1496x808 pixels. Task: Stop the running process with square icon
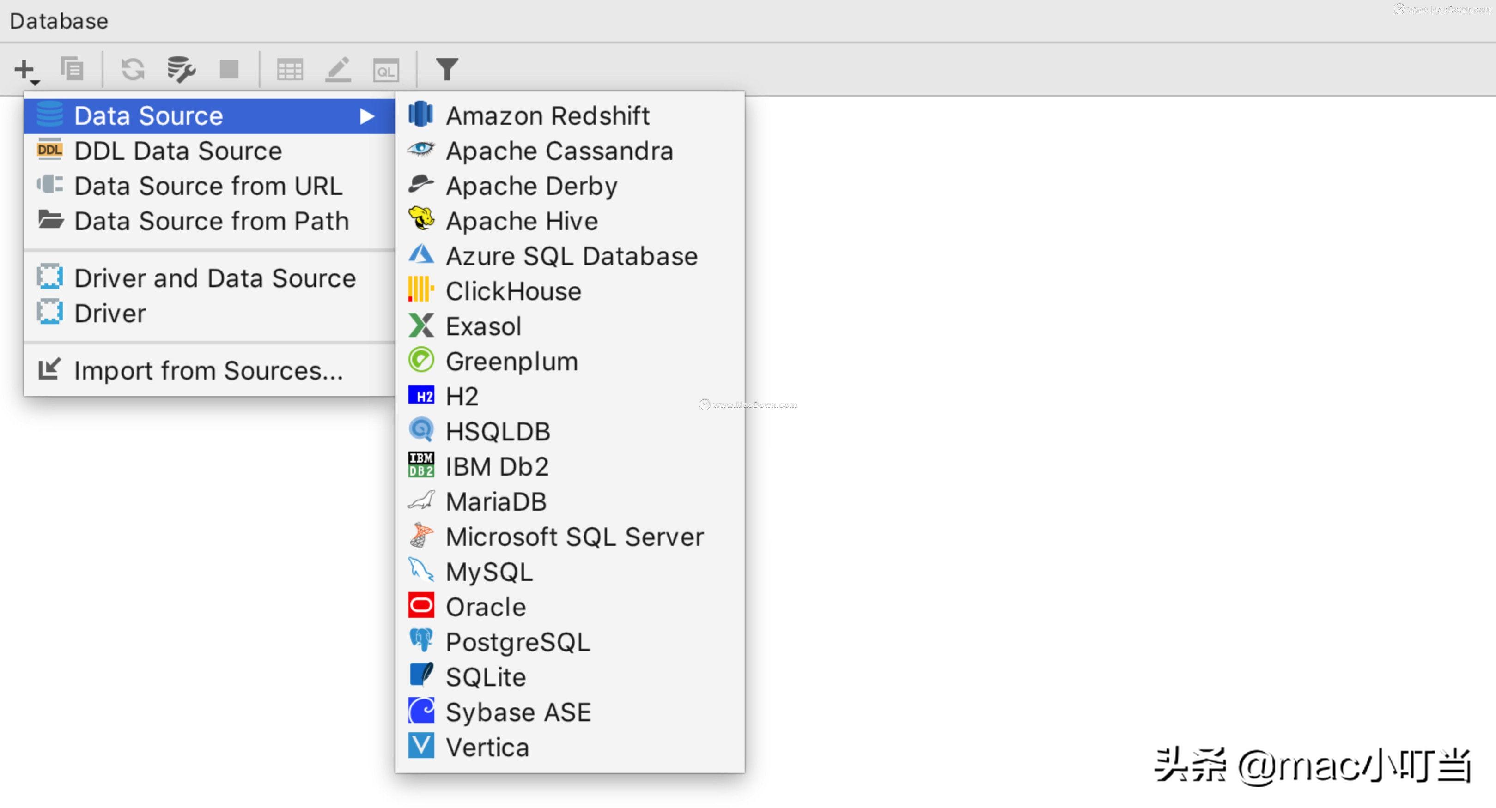229,68
